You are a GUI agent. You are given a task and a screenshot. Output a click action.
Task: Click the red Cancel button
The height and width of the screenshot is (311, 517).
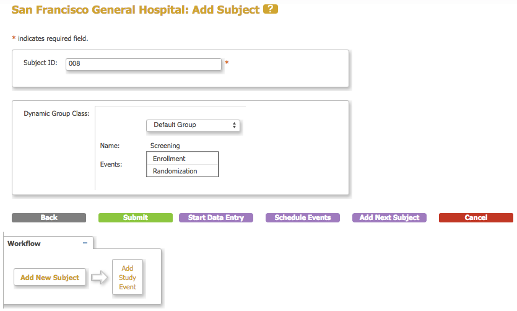476,217
